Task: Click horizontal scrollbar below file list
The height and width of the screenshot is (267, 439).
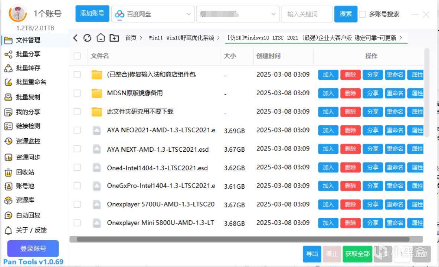Action: [x=243, y=239]
